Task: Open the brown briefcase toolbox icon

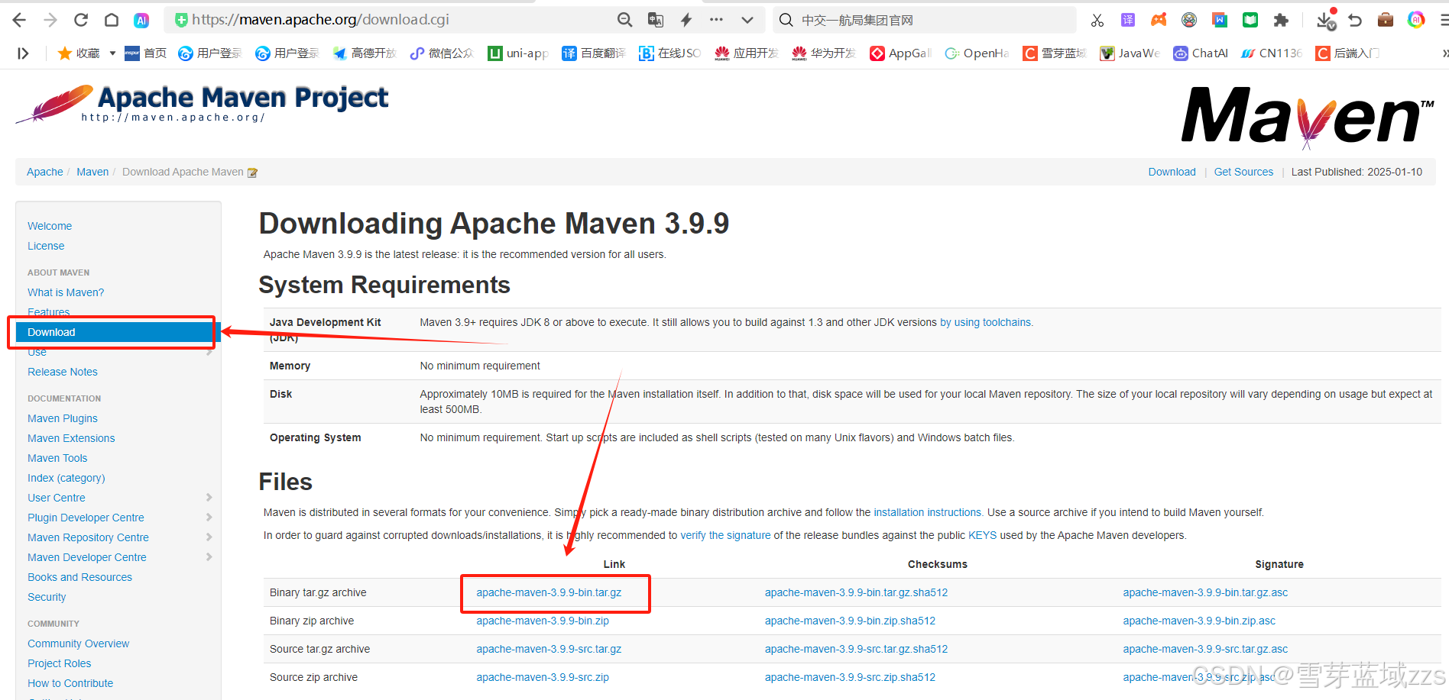Action: [x=1386, y=20]
